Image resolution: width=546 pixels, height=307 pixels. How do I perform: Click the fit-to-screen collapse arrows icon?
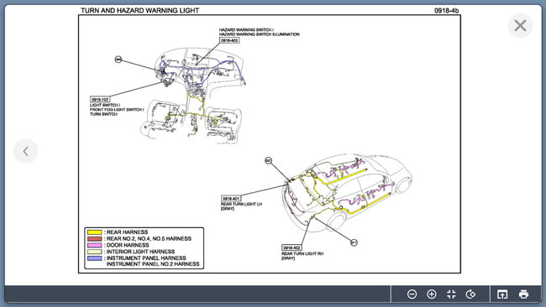[451, 294]
